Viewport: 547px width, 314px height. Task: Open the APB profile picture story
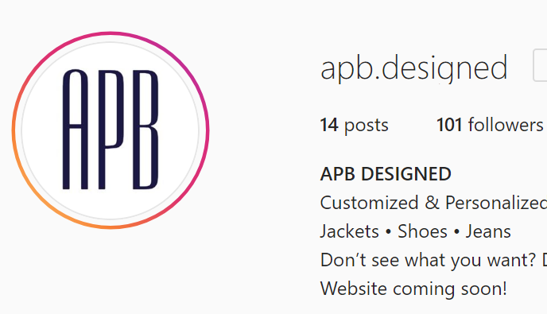pos(111,130)
